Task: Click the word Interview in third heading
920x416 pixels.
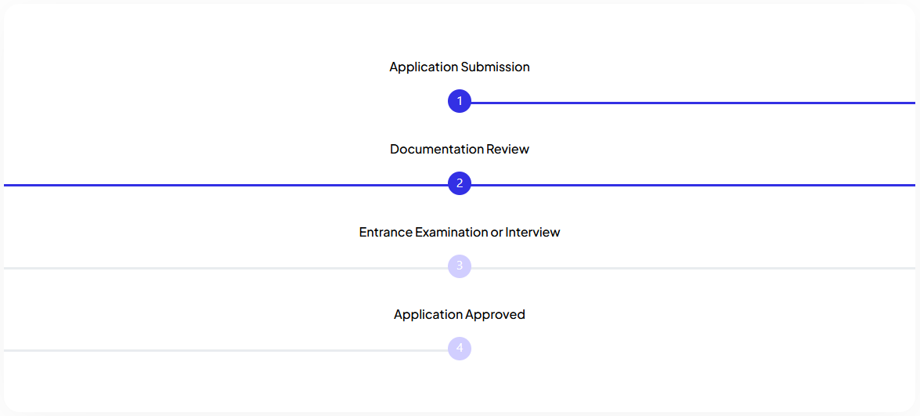Action: click(x=532, y=232)
